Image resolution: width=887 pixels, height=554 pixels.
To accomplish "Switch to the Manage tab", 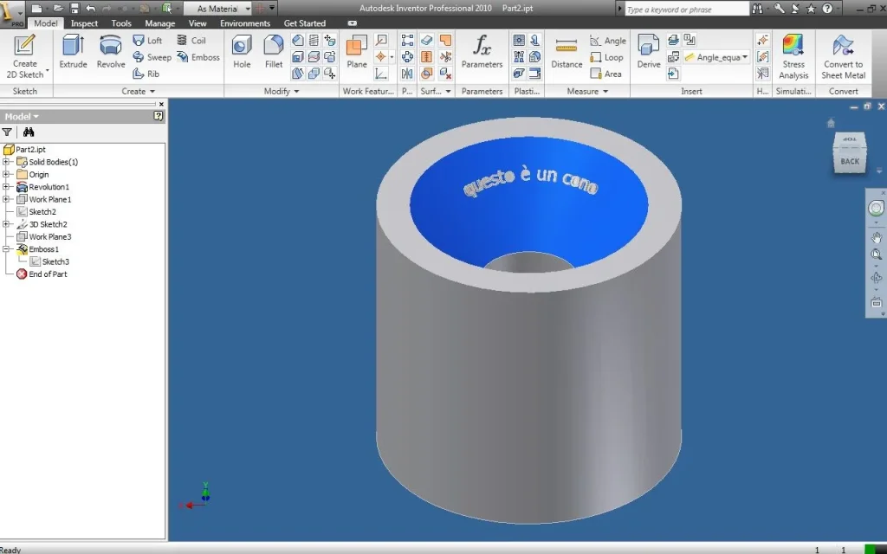I will point(159,23).
